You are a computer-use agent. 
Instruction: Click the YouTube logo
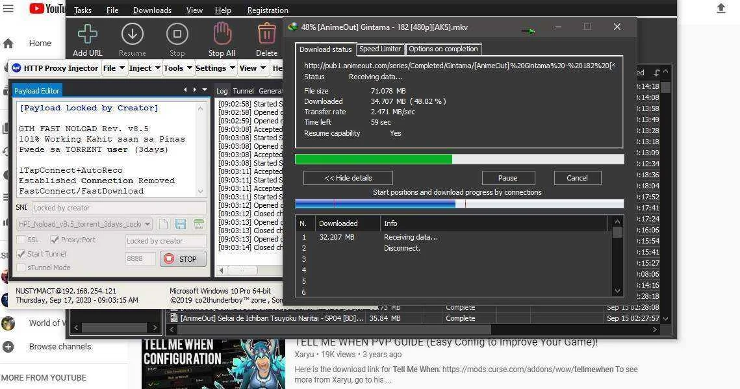pyautogui.click(x=47, y=8)
